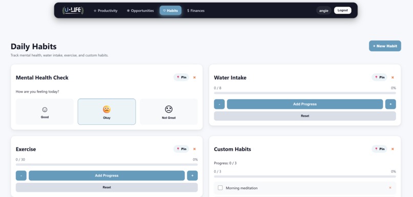Open the Productivity tab

coord(106,11)
